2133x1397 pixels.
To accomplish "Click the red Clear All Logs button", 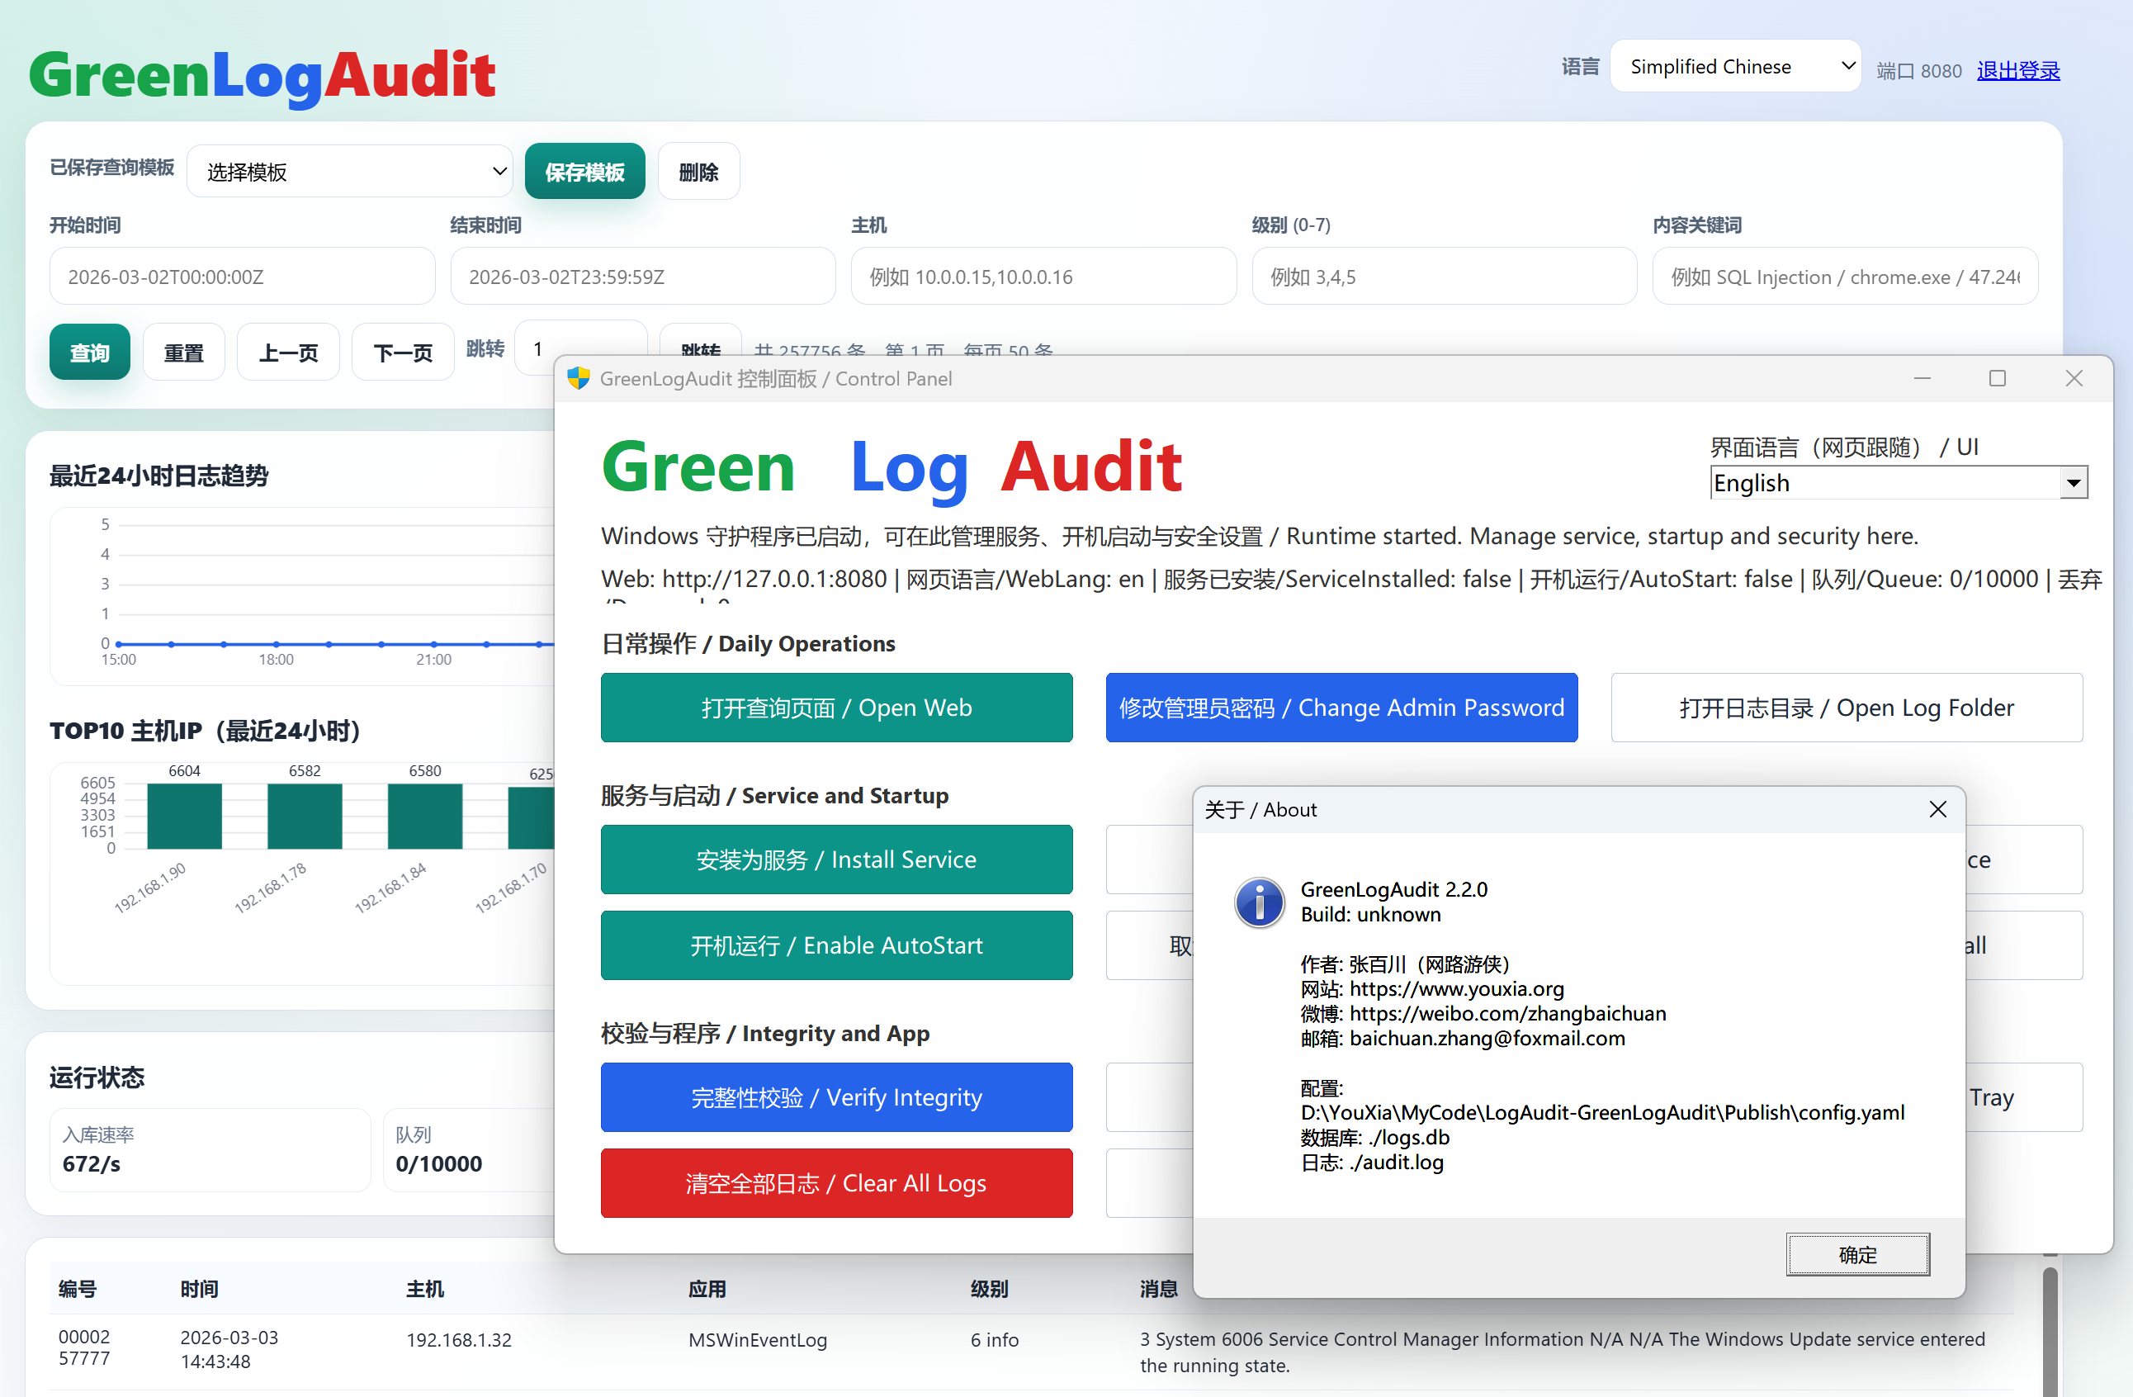I will [x=836, y=1182].
